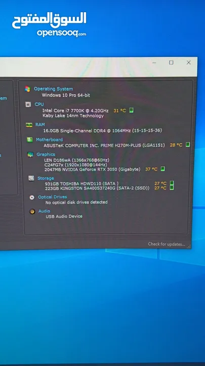Maximize the Speccy window
The image size is (205, 366).
171,63
